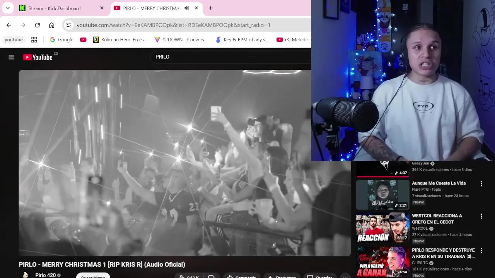Click 364 K visualizaciones text
Viewport: 495px width, 278px height.
(430, 170)
